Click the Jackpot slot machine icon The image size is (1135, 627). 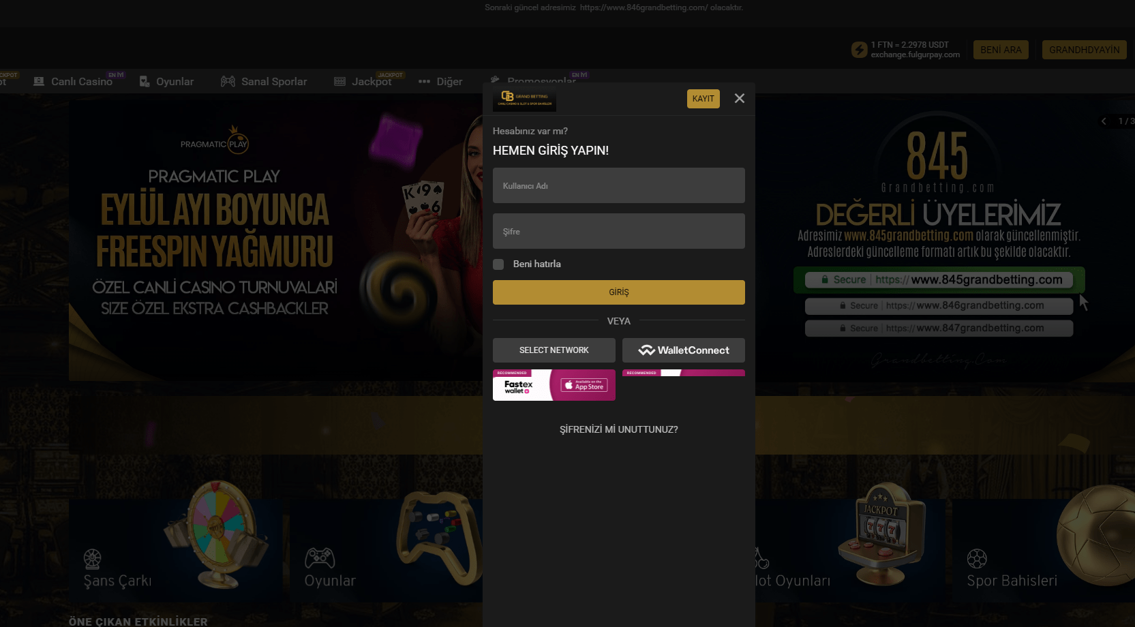(x=339, y=80)
